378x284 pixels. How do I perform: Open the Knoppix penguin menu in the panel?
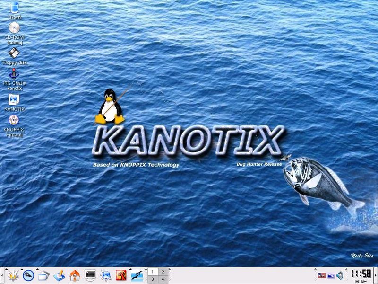coord(28,275)
